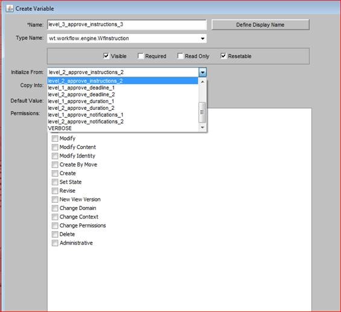Check the Delete permission checkbox

[55, 234]
